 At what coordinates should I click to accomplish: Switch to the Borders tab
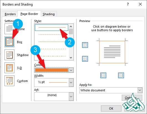10,14
